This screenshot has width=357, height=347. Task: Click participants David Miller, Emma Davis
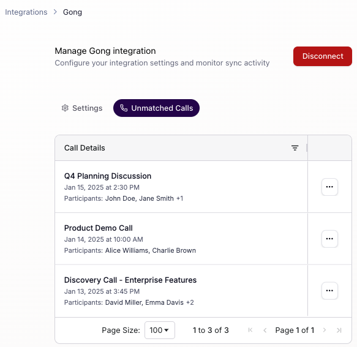pos(145,302)
